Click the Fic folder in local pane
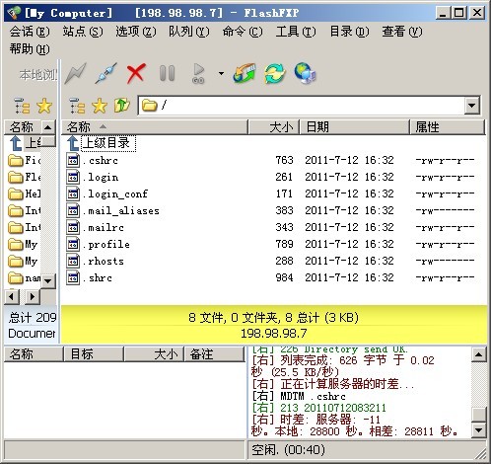491x464 pixels. (25, 160)
